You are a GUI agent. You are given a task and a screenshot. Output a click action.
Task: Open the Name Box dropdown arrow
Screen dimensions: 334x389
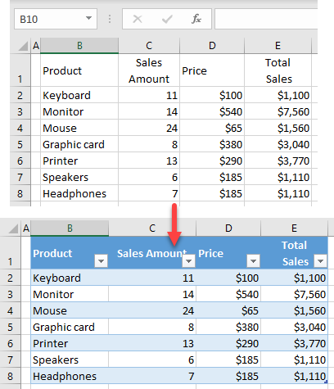(x=88, y=18)
